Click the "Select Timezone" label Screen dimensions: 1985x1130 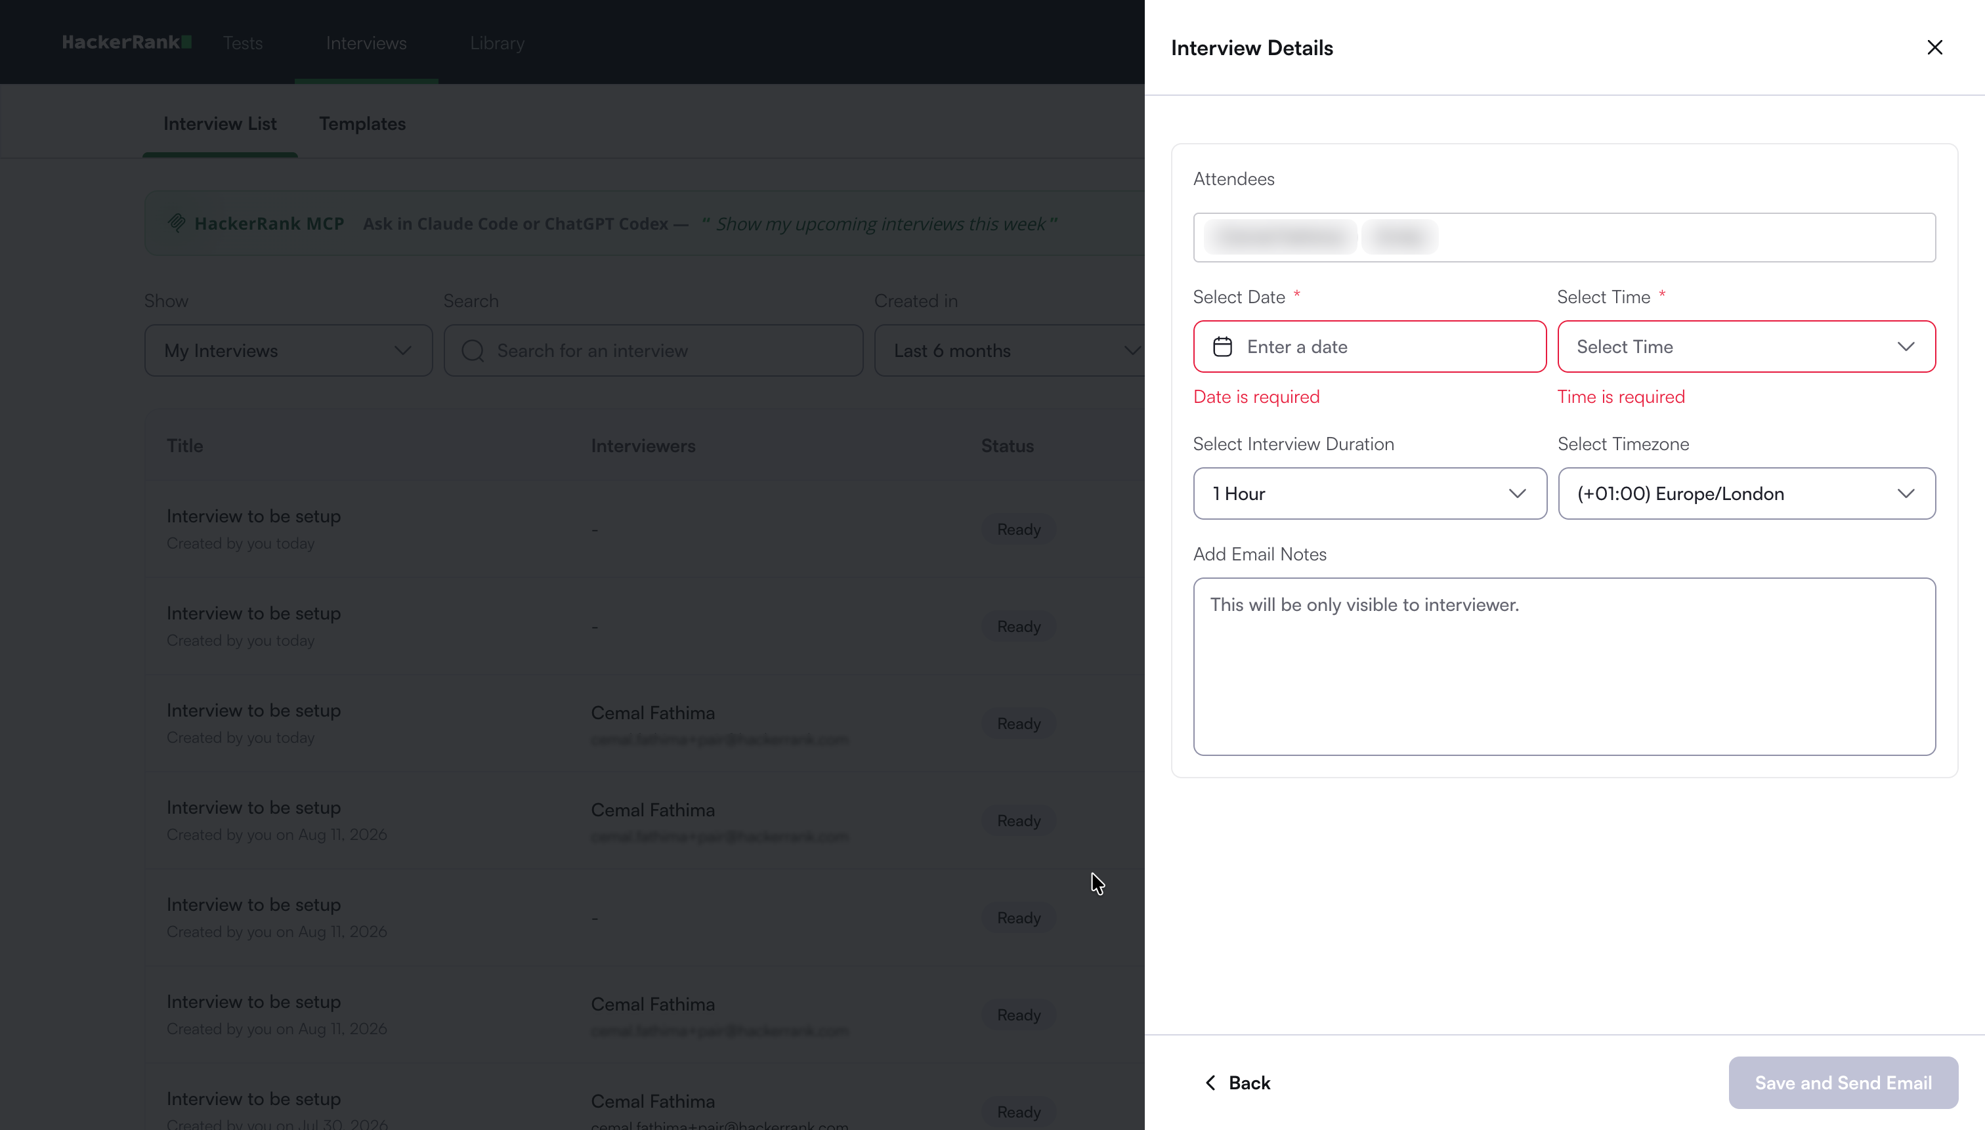pos(1623,444)
